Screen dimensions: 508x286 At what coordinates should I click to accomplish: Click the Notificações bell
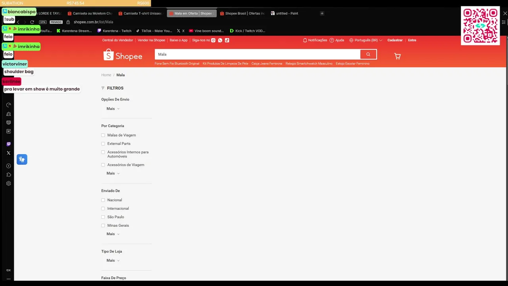[x=315, y=40]
